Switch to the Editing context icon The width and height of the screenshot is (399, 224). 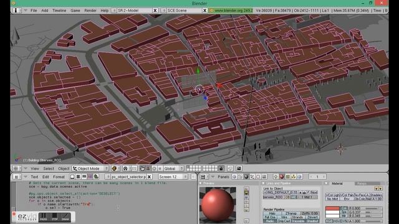(x=258, y=177)
